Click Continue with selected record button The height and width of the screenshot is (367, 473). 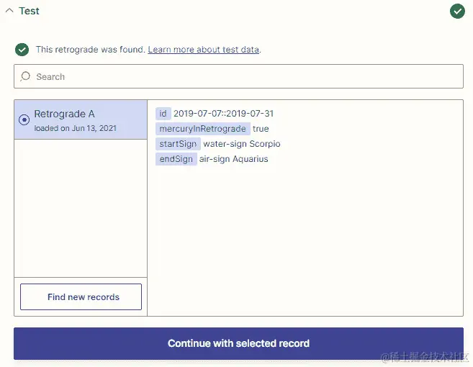click(x=238, y=343)
